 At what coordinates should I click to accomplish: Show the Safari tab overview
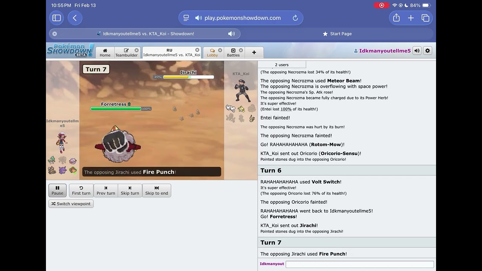pos(426,18)
